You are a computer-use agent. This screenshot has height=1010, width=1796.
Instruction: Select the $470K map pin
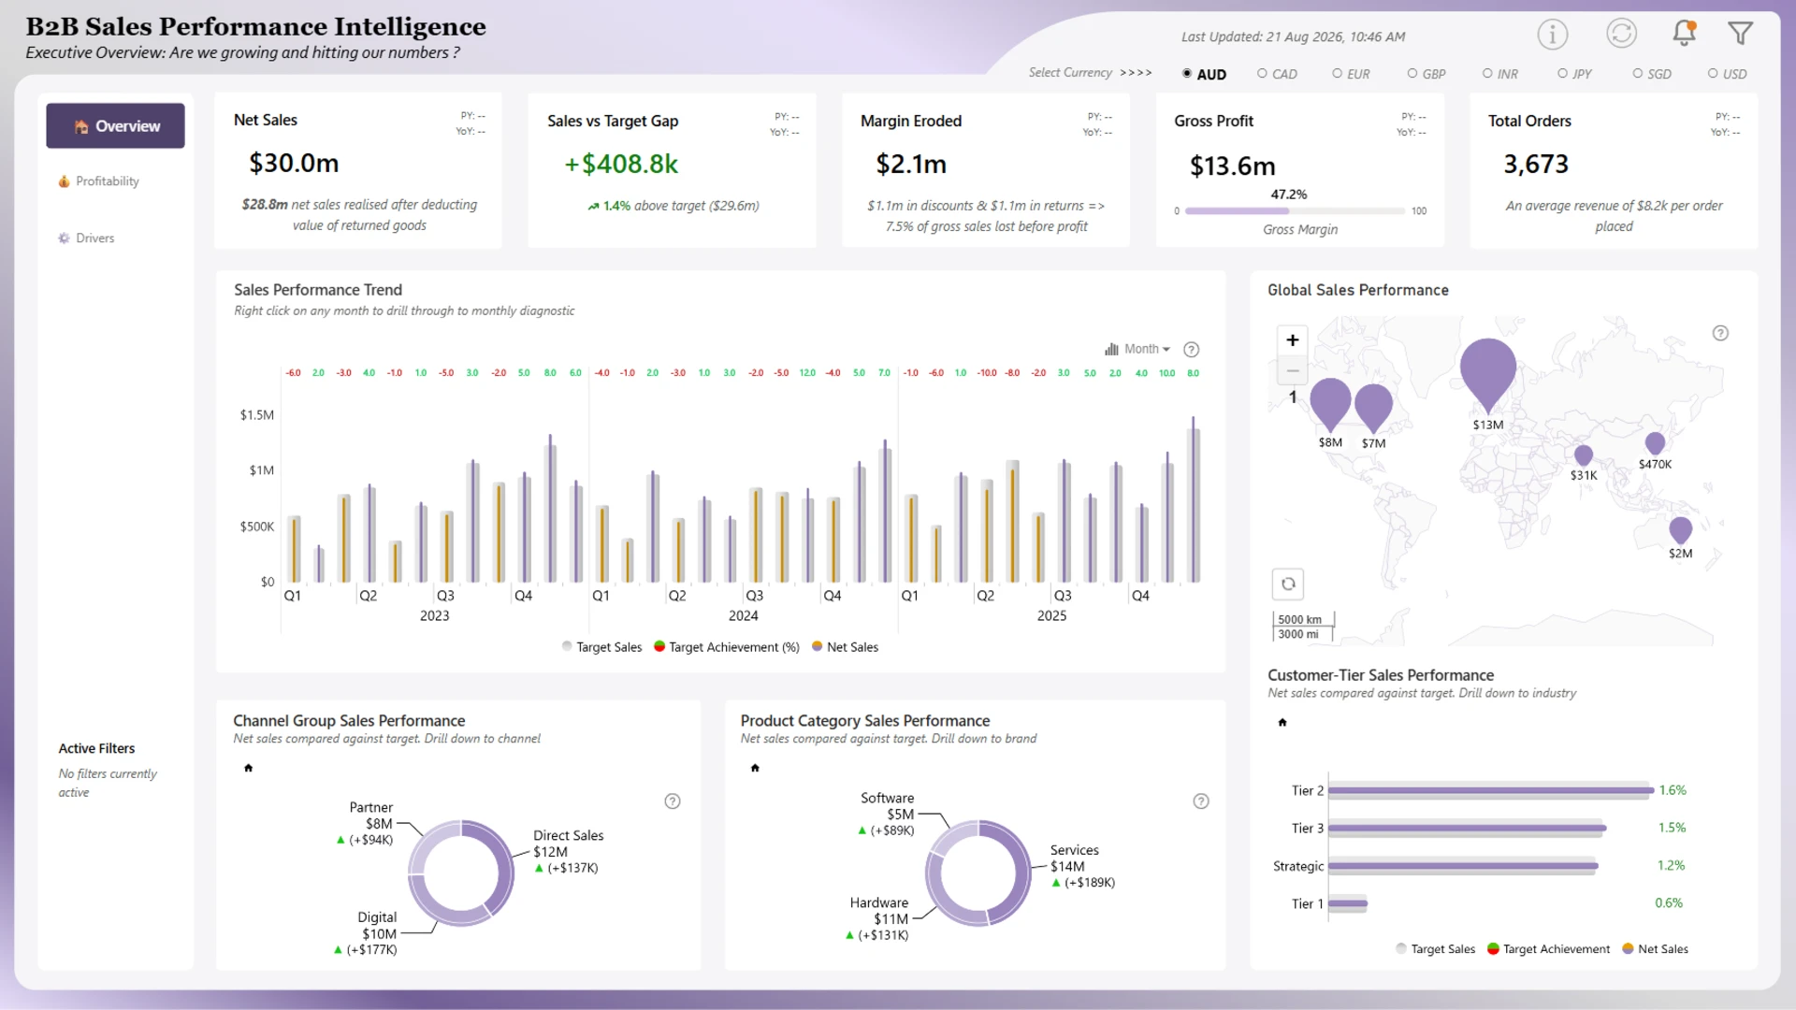click(x=1655, y=442)
